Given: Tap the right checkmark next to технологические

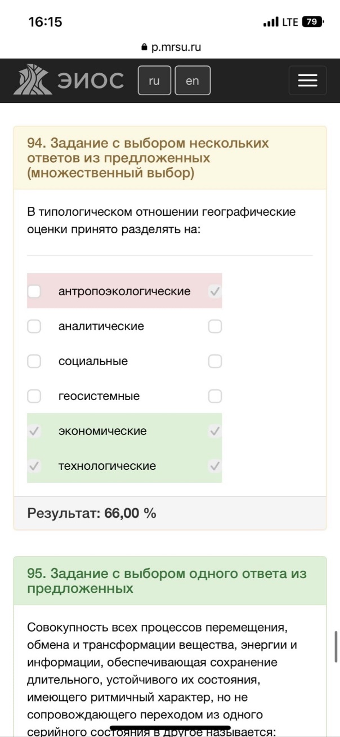Looking at the screenshot, I should click(x=214, y=466).
